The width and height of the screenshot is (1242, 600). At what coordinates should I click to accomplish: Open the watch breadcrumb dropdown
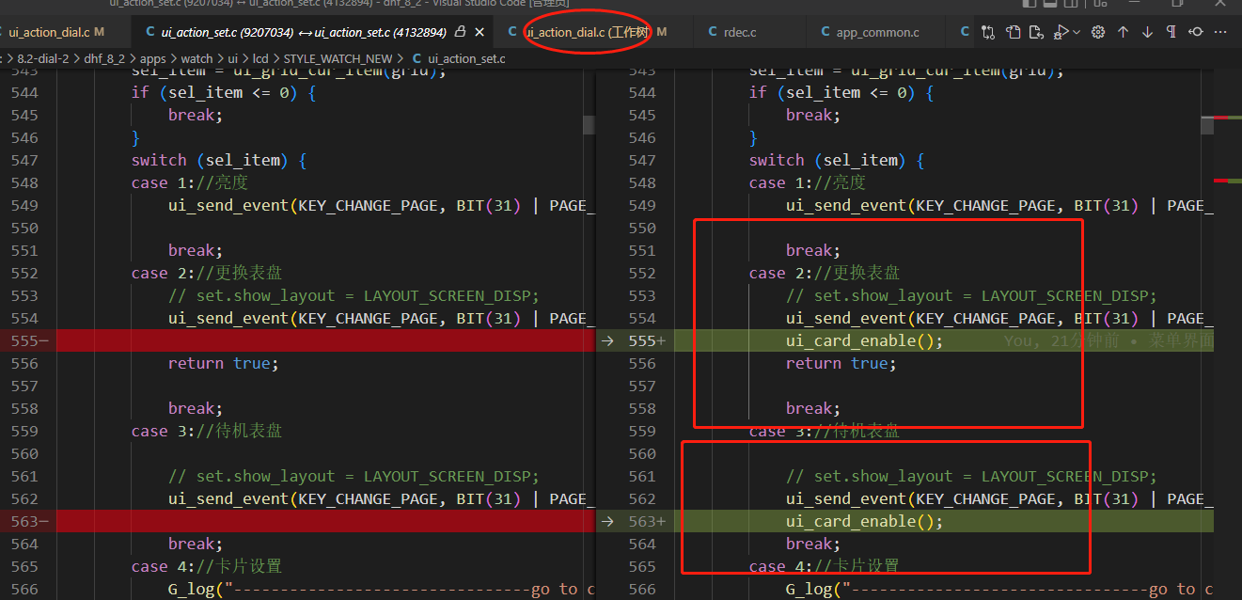click(197, 58)
